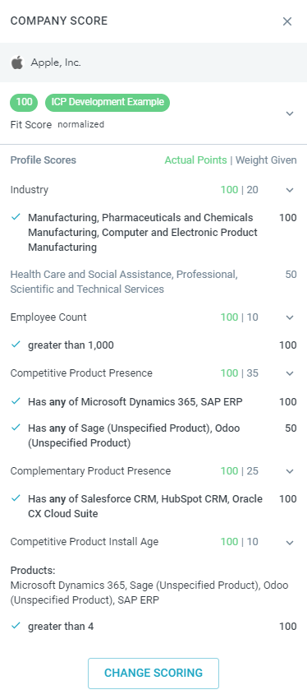Close the Company Score panel
The width and height of the screenshot is (307, 699).
click(287, 21)
